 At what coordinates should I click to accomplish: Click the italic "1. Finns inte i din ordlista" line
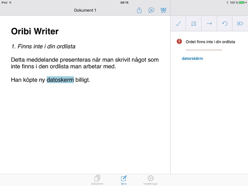[x=43, y=47]
